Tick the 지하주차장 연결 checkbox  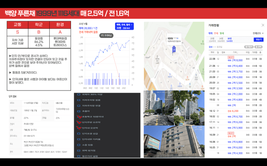(79, 106)
